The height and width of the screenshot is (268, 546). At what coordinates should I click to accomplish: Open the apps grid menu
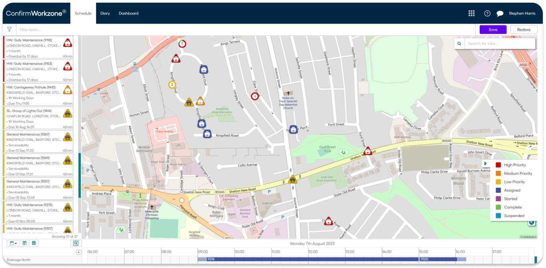[472, 13]
